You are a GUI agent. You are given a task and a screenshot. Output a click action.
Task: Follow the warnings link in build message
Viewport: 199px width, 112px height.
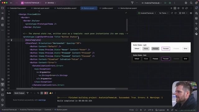[x=42, y=100]
